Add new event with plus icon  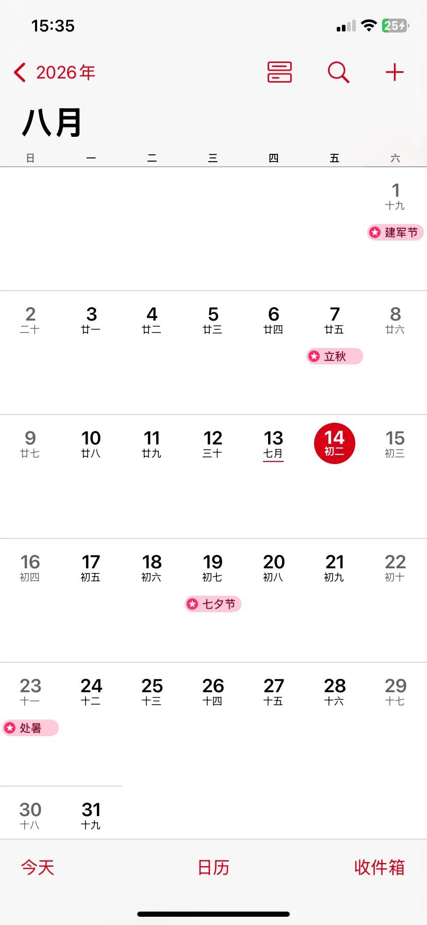[395, 72]
